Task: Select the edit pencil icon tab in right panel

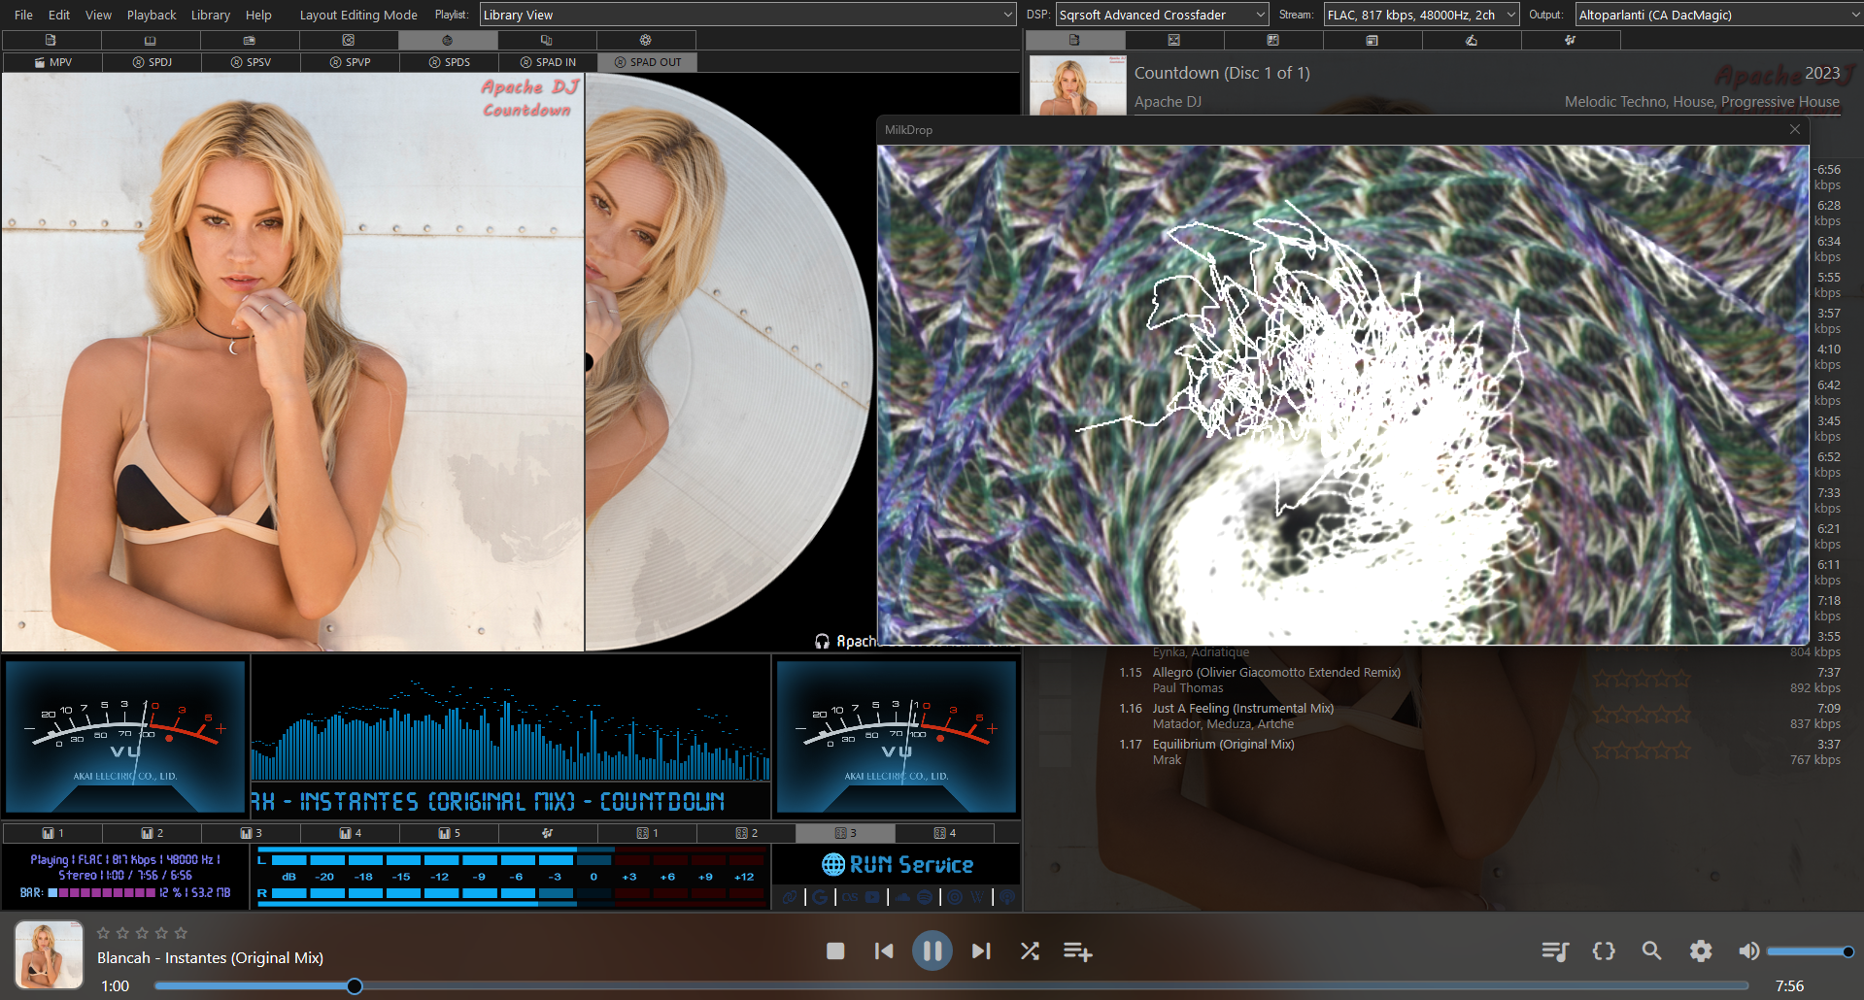Action: point(1471,40)
